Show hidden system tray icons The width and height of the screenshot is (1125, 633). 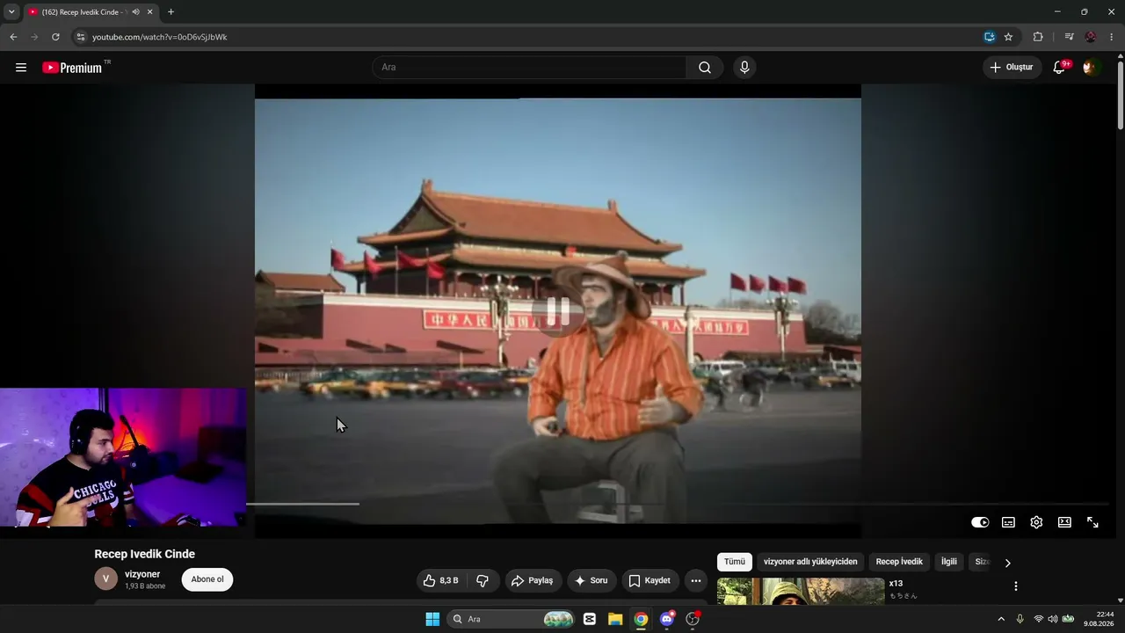(x=1000, y=619)
